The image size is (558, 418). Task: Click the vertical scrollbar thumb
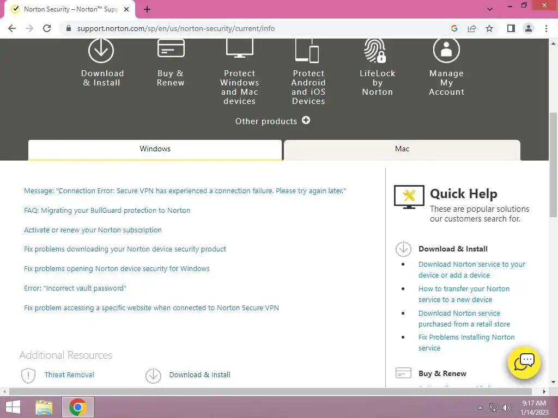coord(553,165)
